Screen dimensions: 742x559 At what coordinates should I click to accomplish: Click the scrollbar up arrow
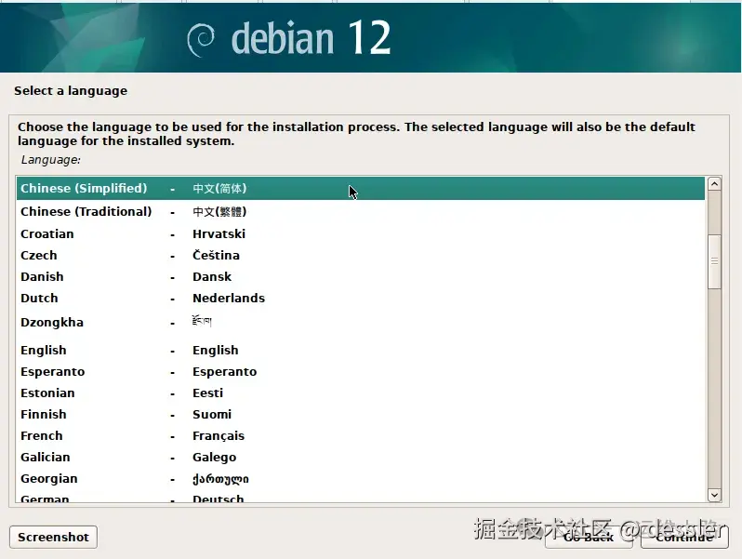(x=714, y=183)
